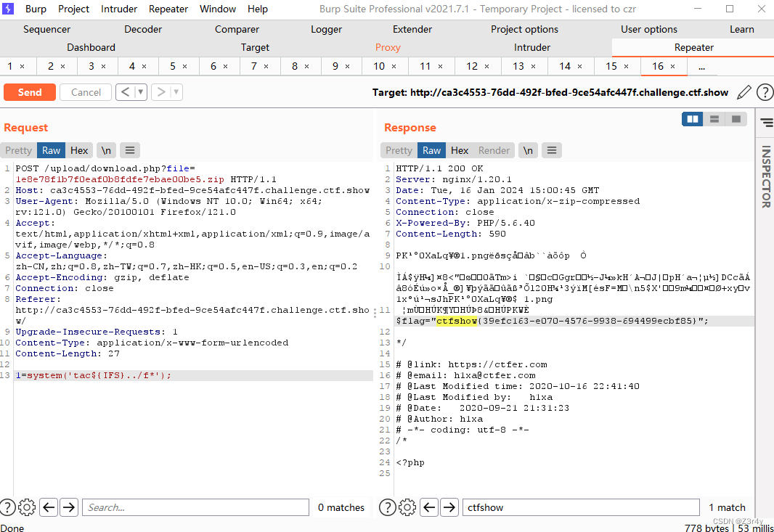Viewport: 774px width, 532px height.
Task: Send the request
Action: coord(30,92)
